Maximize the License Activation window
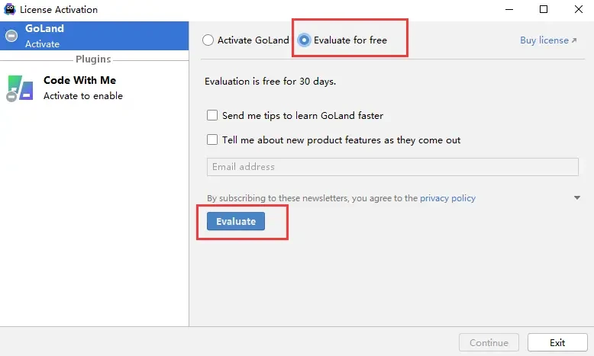This screenshot has width=594, height=356. 543,10
